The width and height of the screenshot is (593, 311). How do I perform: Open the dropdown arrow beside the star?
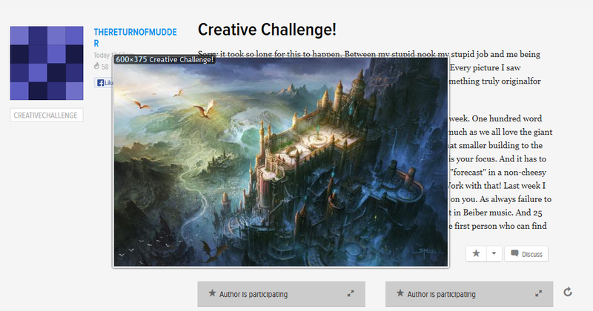[x=494, y=253]
